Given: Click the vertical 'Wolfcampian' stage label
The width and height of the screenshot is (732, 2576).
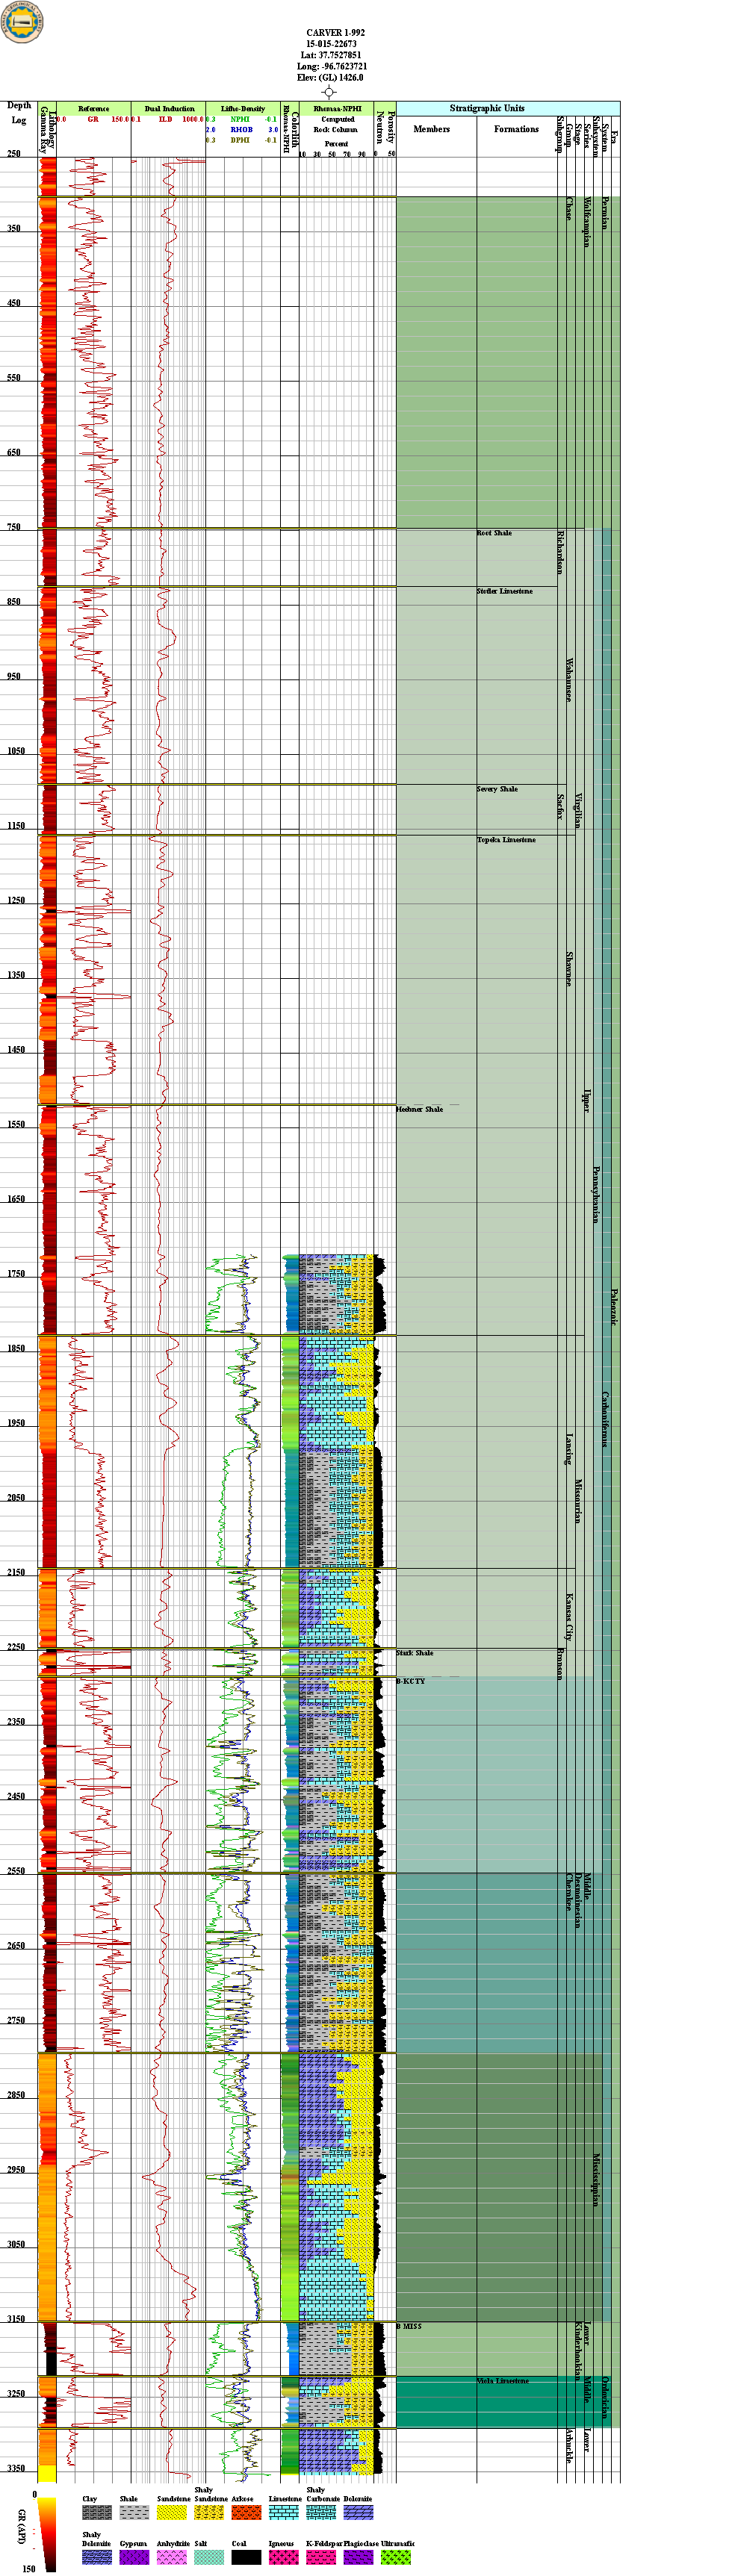Looking at the screenshot, I should [587, 222].
